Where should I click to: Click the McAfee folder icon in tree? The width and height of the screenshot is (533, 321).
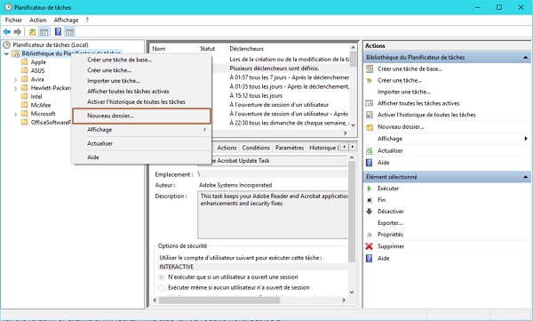pyautogui.click(x=24, y=105)
